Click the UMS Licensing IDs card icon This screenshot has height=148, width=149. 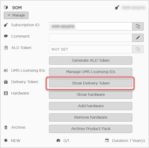pos(6,70)
